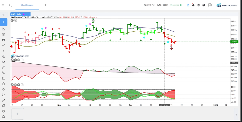Select the pencil freehand tool
242x122 pixels.
click(4, 67)
